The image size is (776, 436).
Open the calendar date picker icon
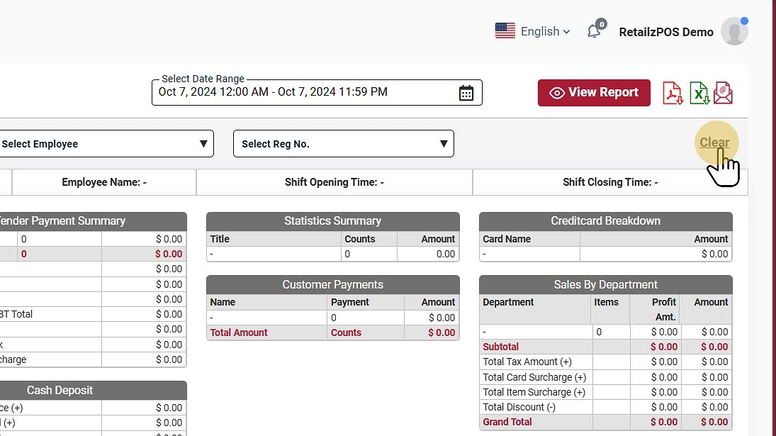[466, 93]
